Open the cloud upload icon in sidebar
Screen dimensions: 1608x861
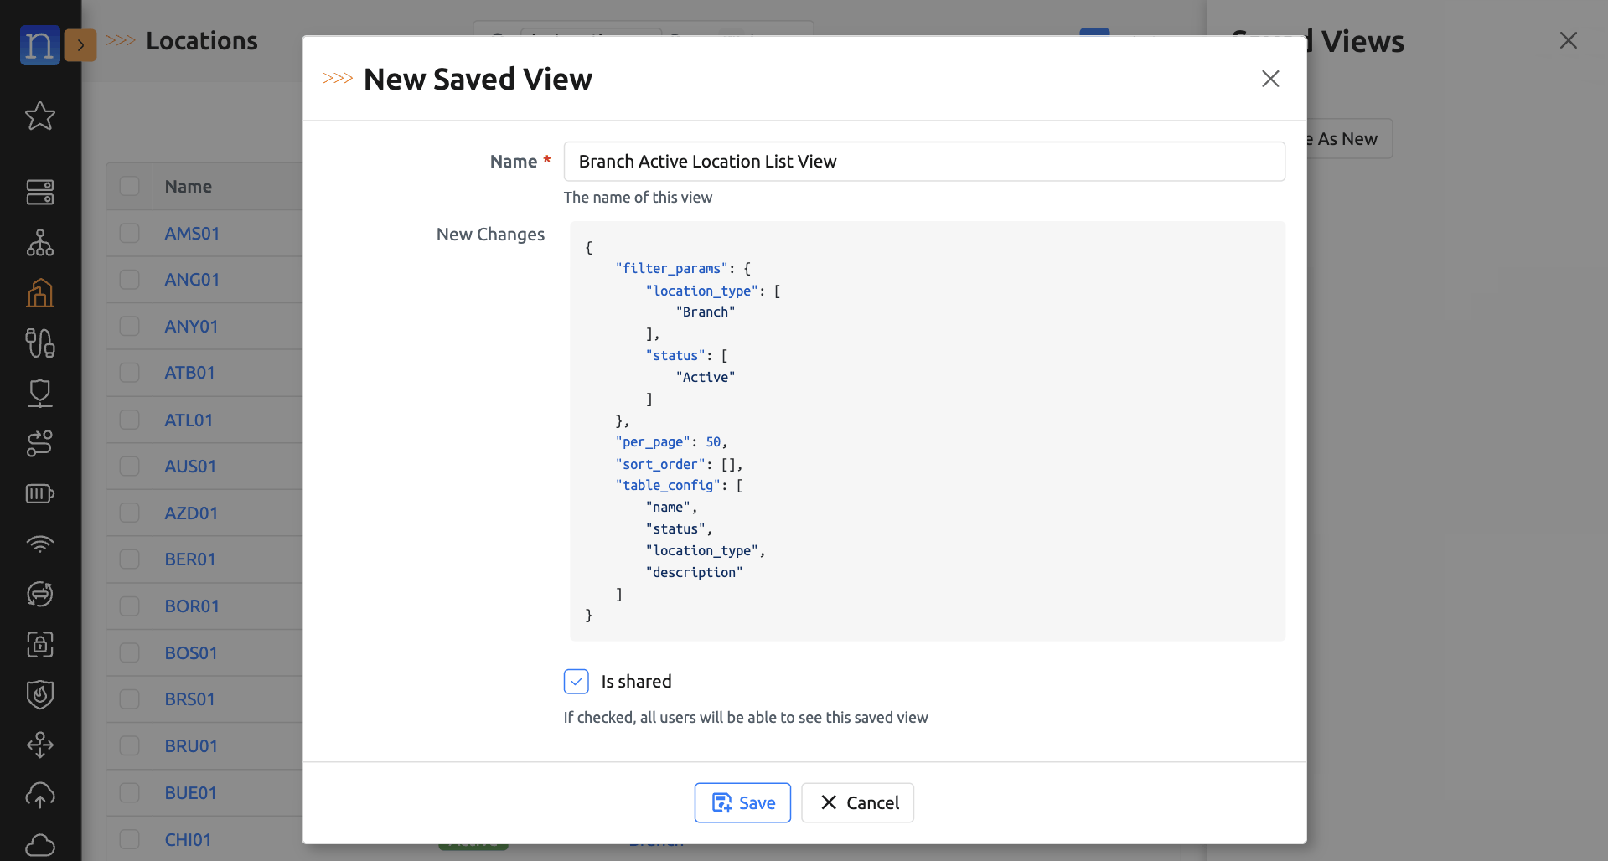click(x=39, y=795)
